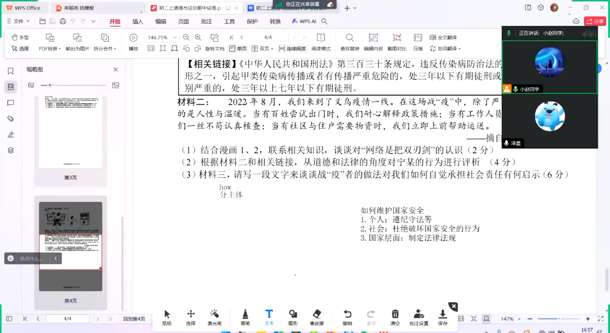Image resolution: width=610 pixels, height=333 pixels.
Task: Click 回到第4页 return link in status bar
Action: point(134,319)
